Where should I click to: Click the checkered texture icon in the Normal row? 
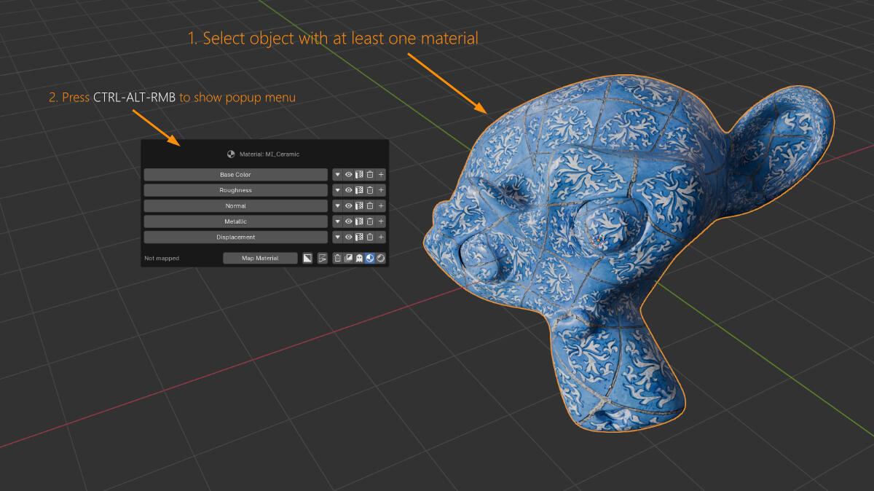coord(359,206)
